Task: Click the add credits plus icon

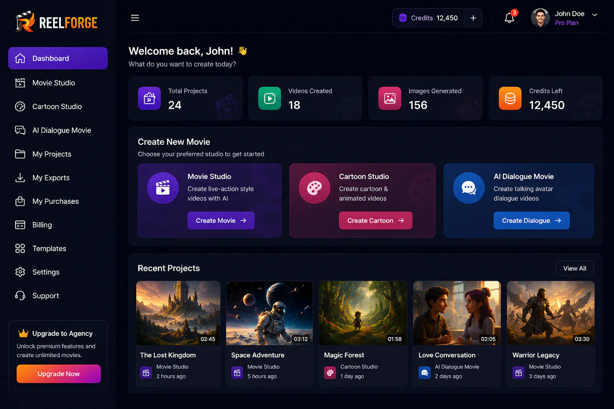Action: [x=473, y=18]
